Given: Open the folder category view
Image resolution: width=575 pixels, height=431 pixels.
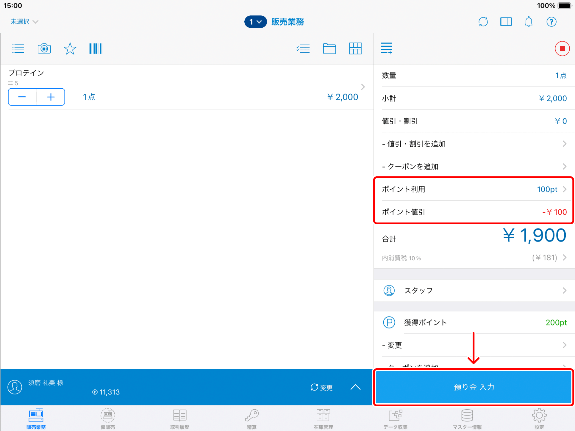Looking at the screenshot, I should [x=329, y=48].
